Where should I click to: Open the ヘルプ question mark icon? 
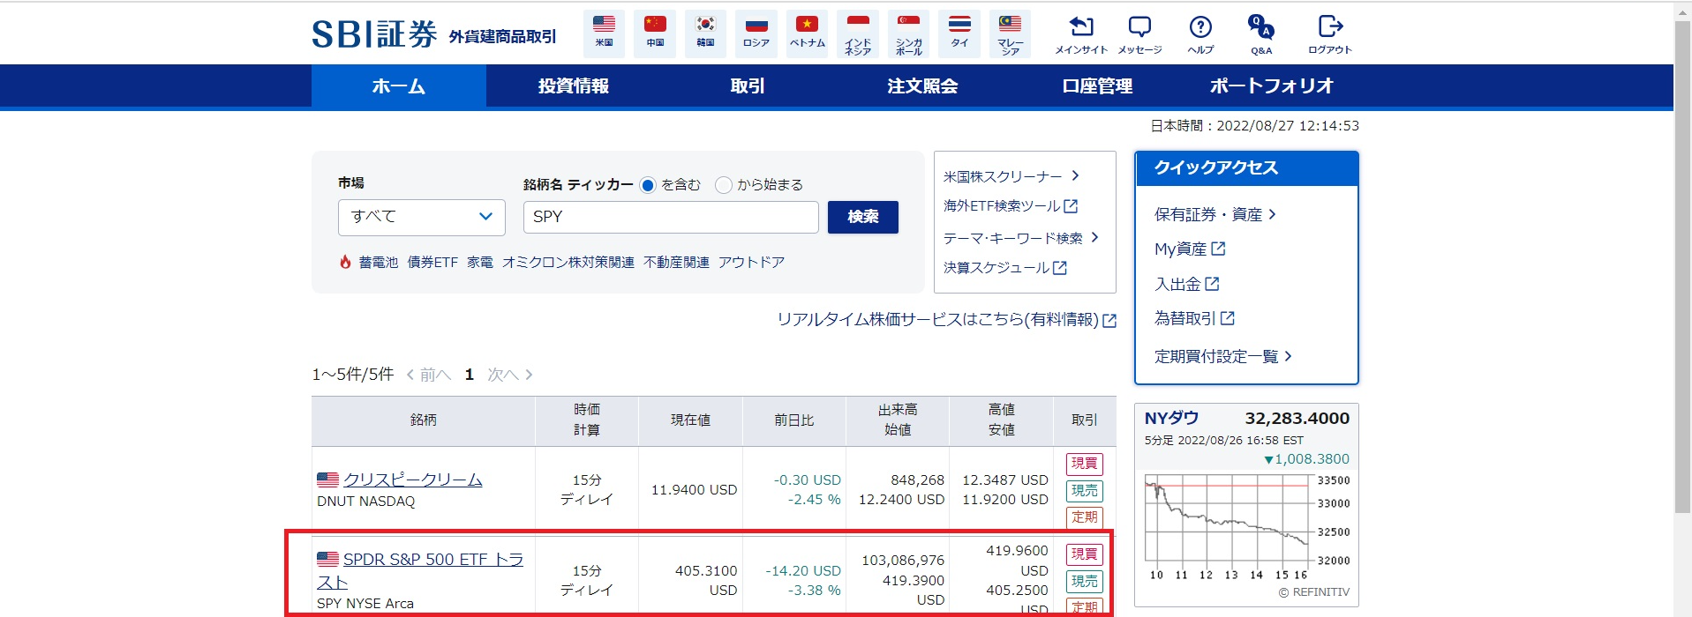click(x=1200, y=26)
